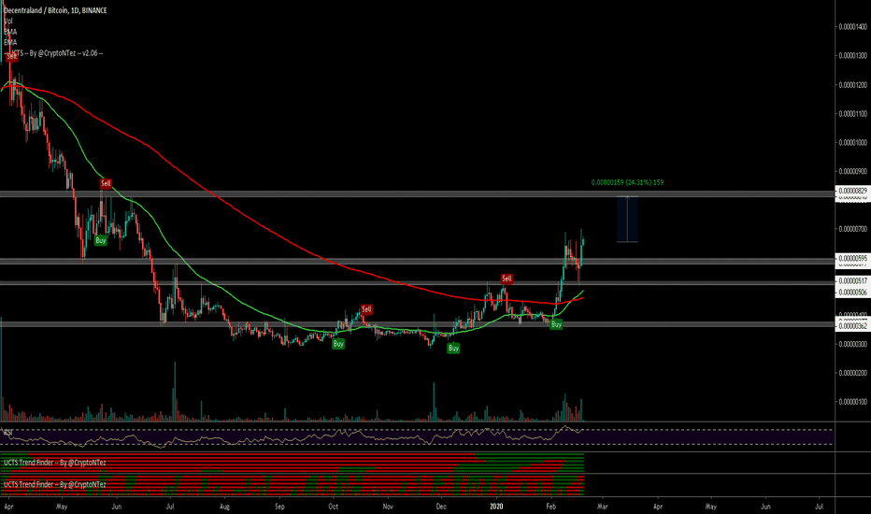Select the Sell marker in mid-October
This screenshot has height=514, width=871.
pos(366,309)
